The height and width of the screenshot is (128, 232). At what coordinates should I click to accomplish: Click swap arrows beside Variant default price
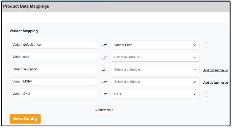point(105,45)
